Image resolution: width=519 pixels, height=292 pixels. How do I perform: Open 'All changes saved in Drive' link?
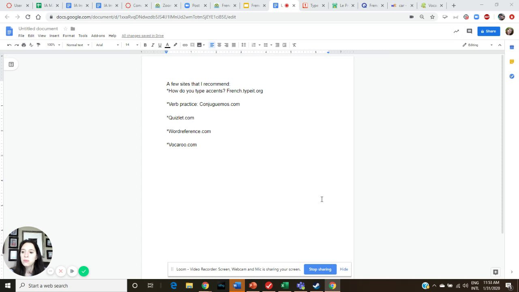[x=143, y=36]
